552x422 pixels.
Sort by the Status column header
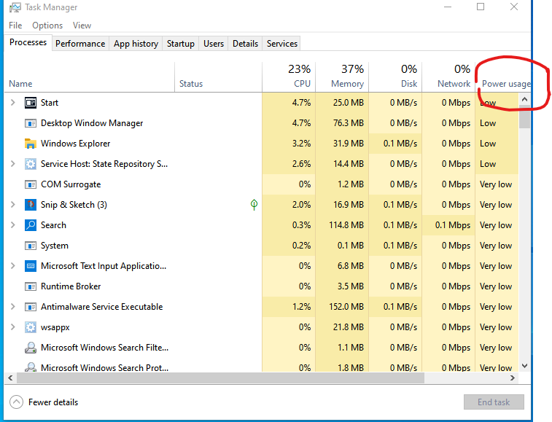[218, 77]
